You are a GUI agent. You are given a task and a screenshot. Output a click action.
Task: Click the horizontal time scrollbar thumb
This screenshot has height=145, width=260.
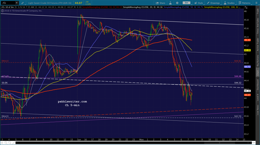(220, 143)
